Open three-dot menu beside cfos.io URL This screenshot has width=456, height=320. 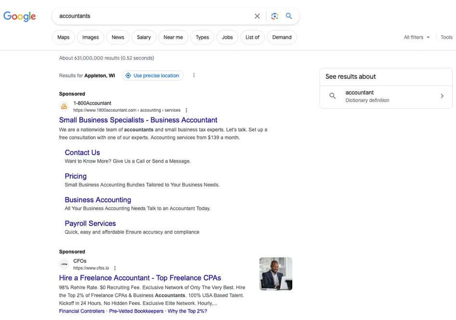(115, 268)
